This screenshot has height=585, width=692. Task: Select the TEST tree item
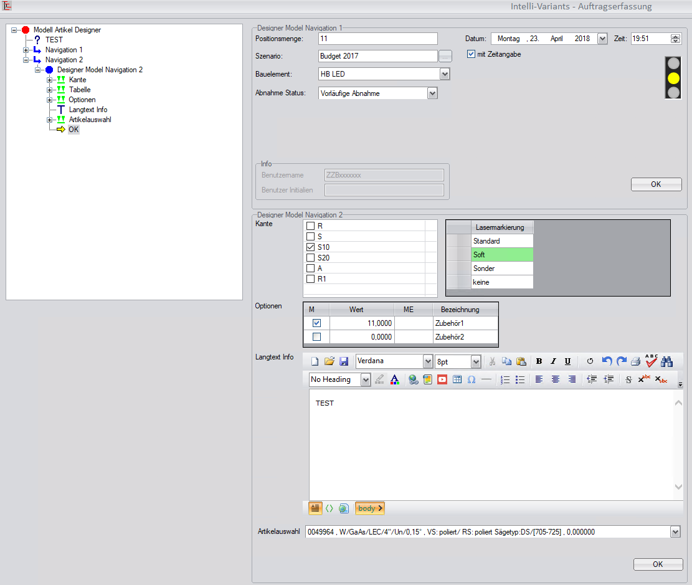tap(54, 40)
